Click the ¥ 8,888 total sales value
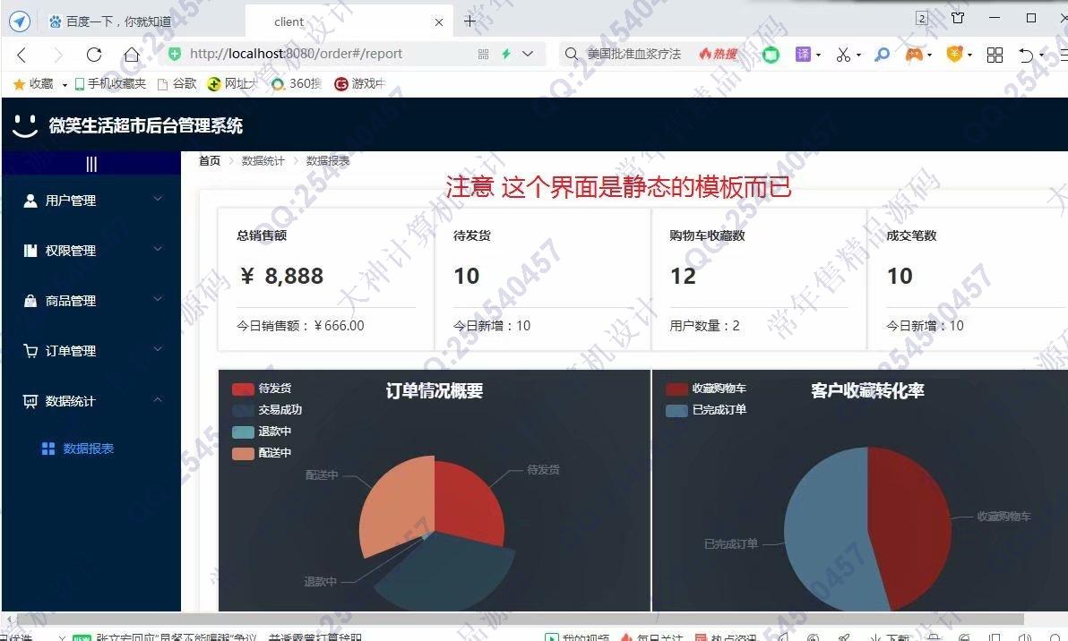 pos(281,276)
